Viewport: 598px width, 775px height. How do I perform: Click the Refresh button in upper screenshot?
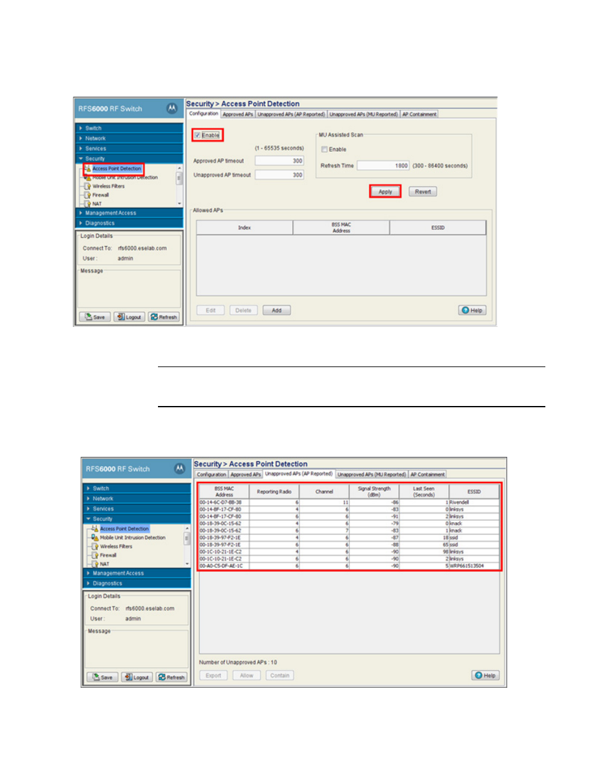pyautogui.click(x=164, y=317)
